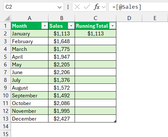Select row 7 header
168x137 pixels.
5,72
